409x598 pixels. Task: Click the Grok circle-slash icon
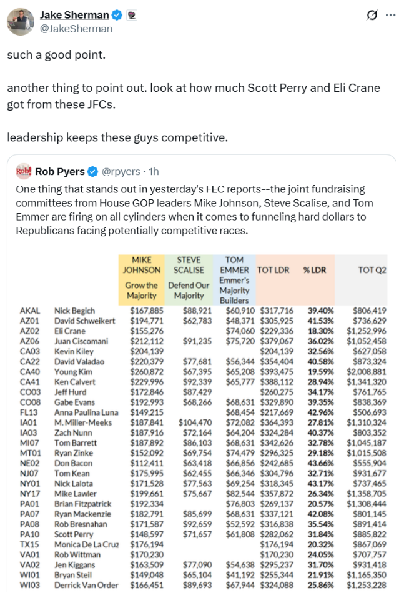point(372,15)
